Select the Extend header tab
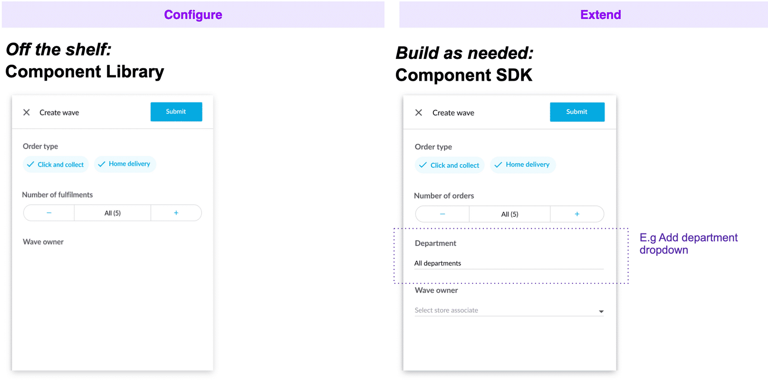Viewport: 768px width, 391px height. tap(600, 14)
